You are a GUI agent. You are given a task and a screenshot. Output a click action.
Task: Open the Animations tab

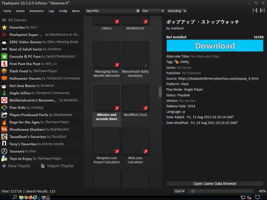tap(37, 11)
